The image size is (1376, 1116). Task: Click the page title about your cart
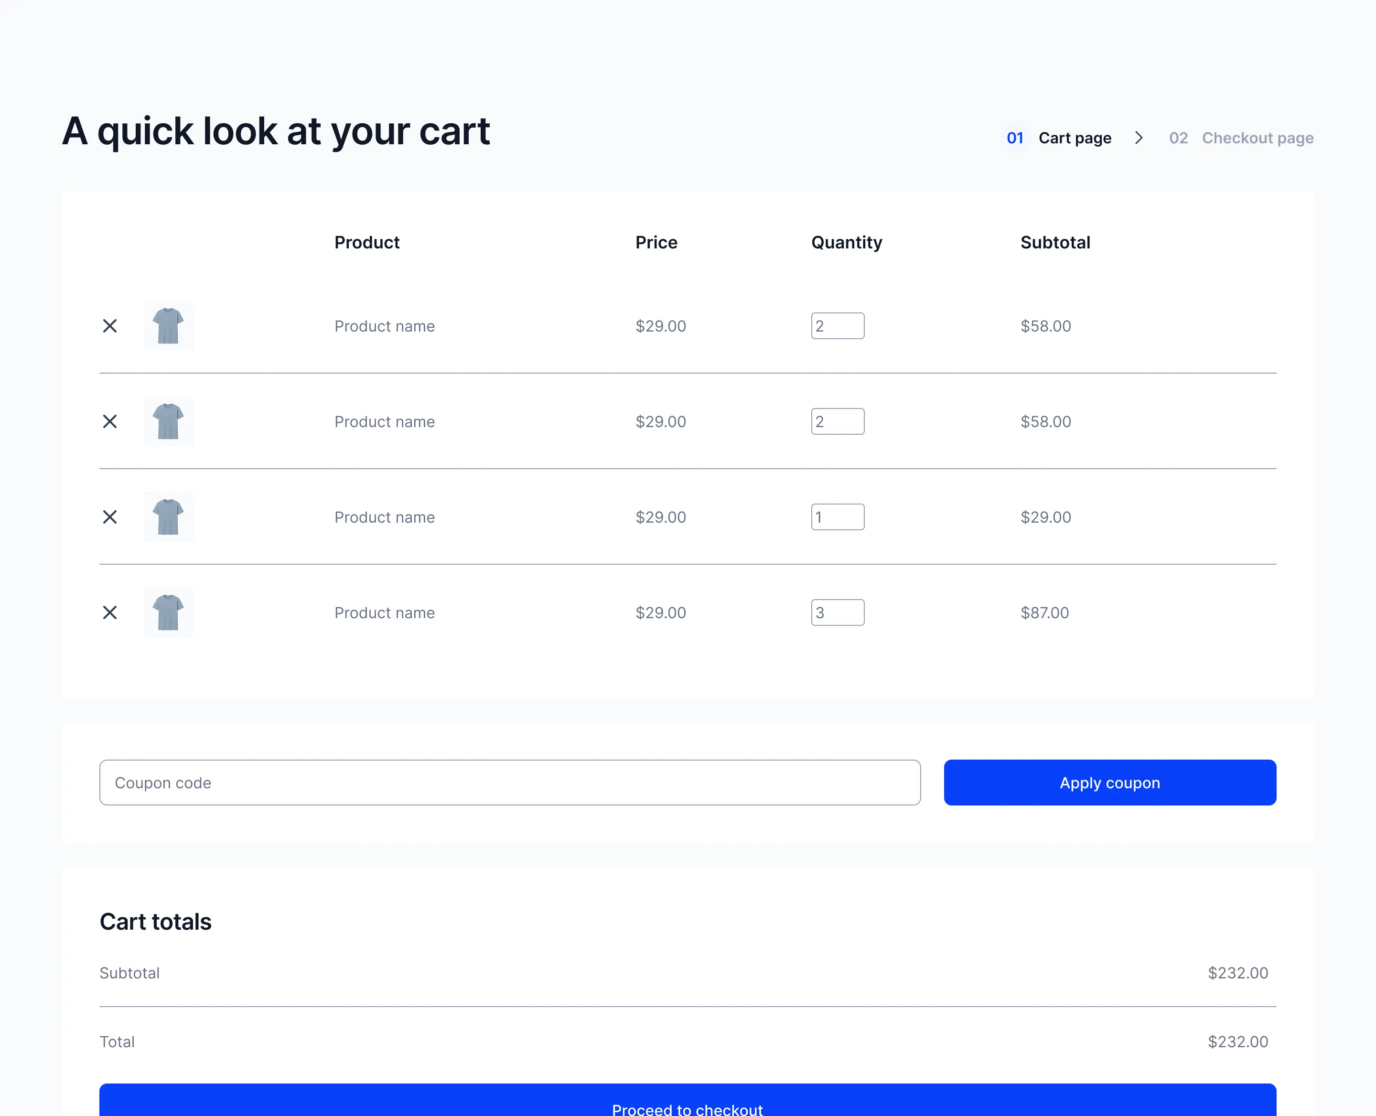[x=276, y=132]
